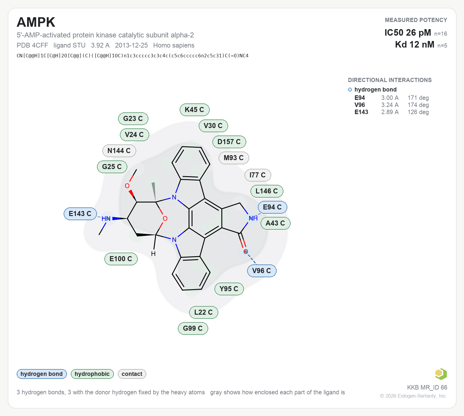Click the N144 C contact residue

[x=119, y=151]
